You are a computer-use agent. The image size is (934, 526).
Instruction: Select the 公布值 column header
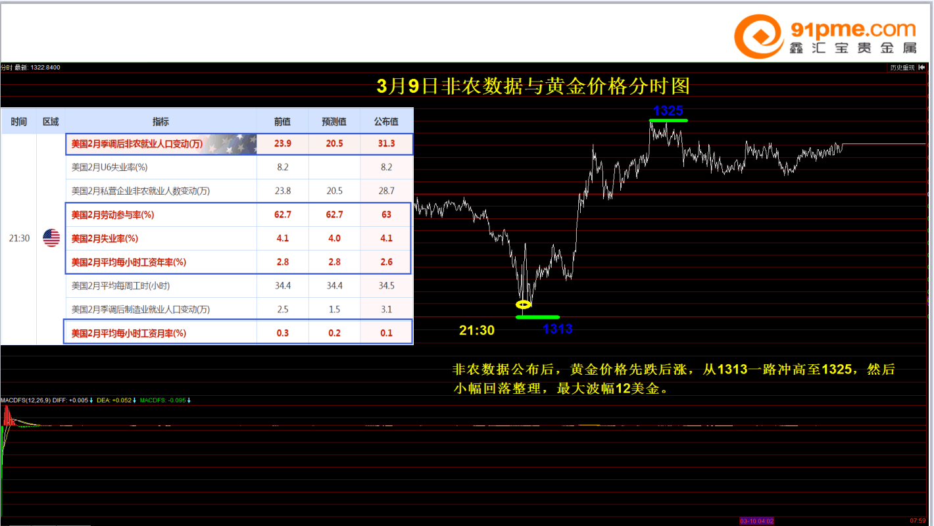pos(386,122)
